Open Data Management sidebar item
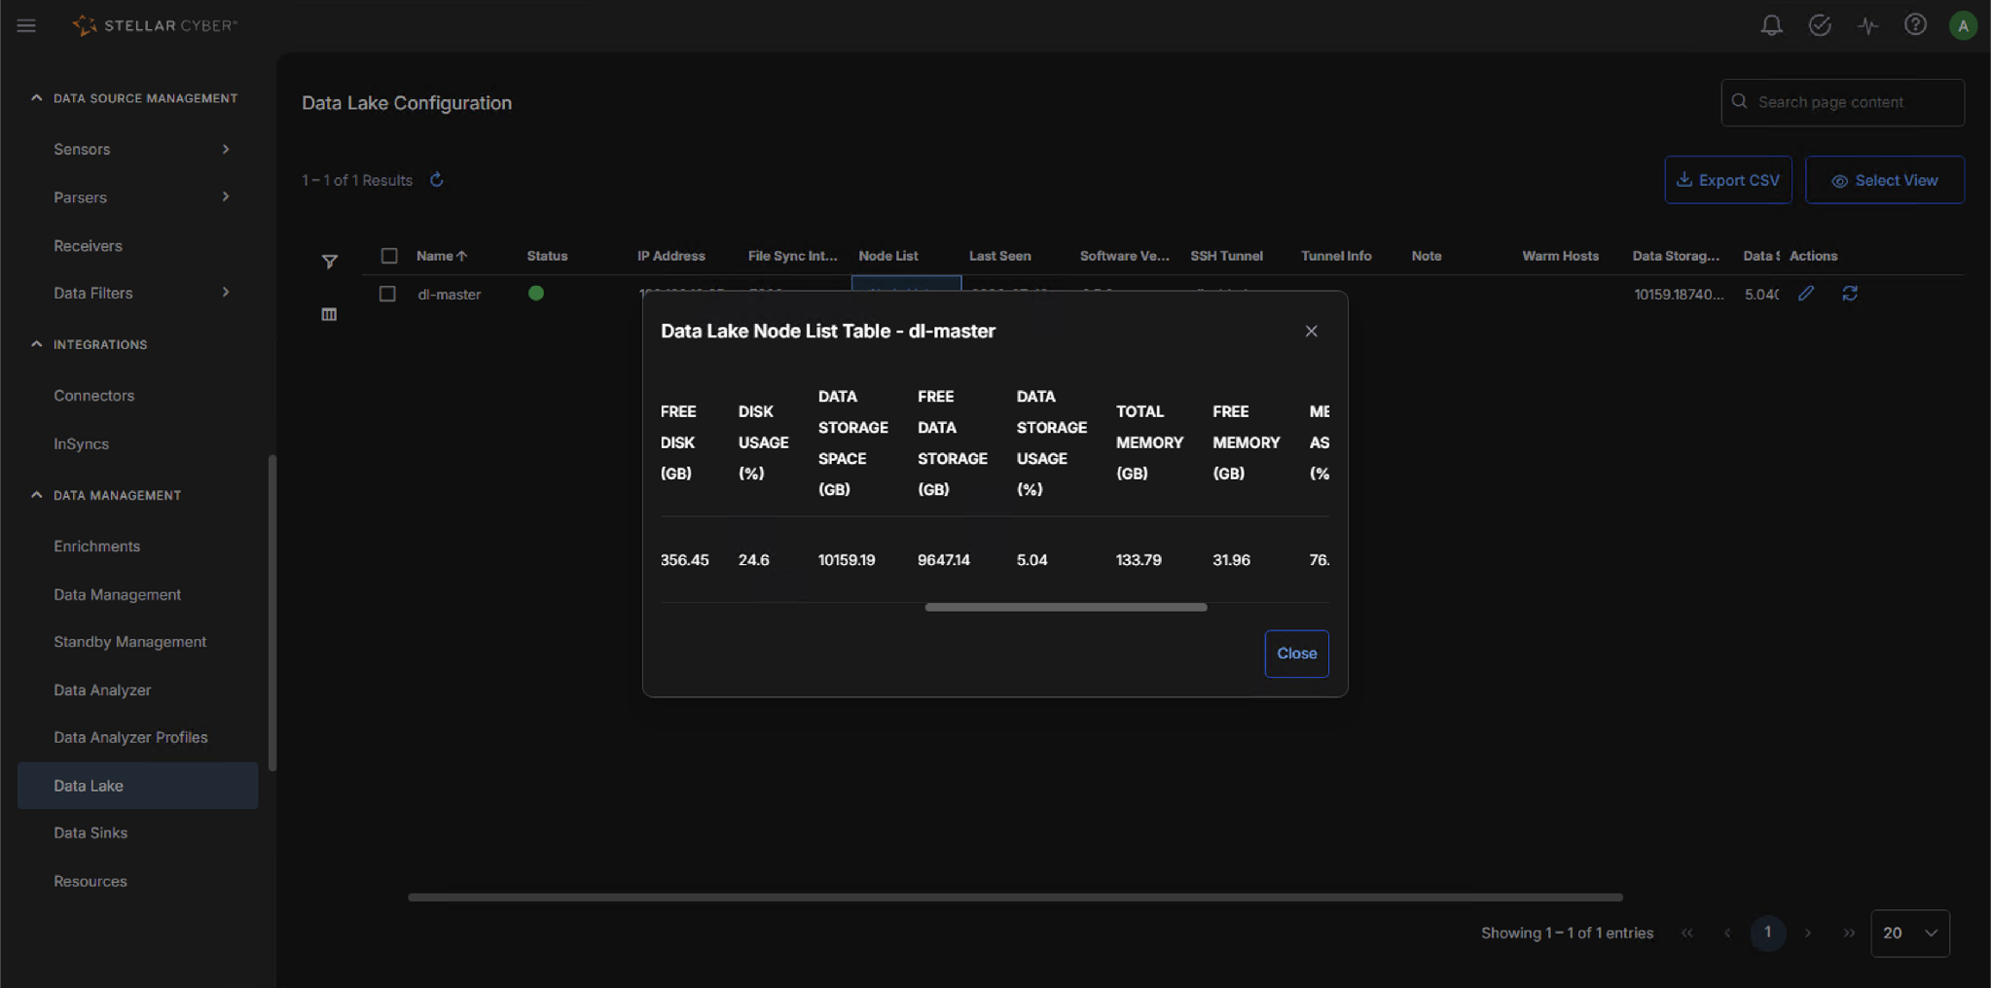This screenshot has width=1991, height=988. 118,595
